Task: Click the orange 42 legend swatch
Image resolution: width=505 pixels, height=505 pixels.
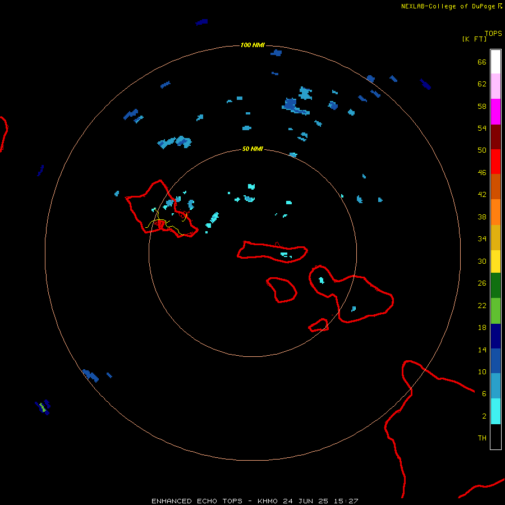Action: (x=495, y=212)
